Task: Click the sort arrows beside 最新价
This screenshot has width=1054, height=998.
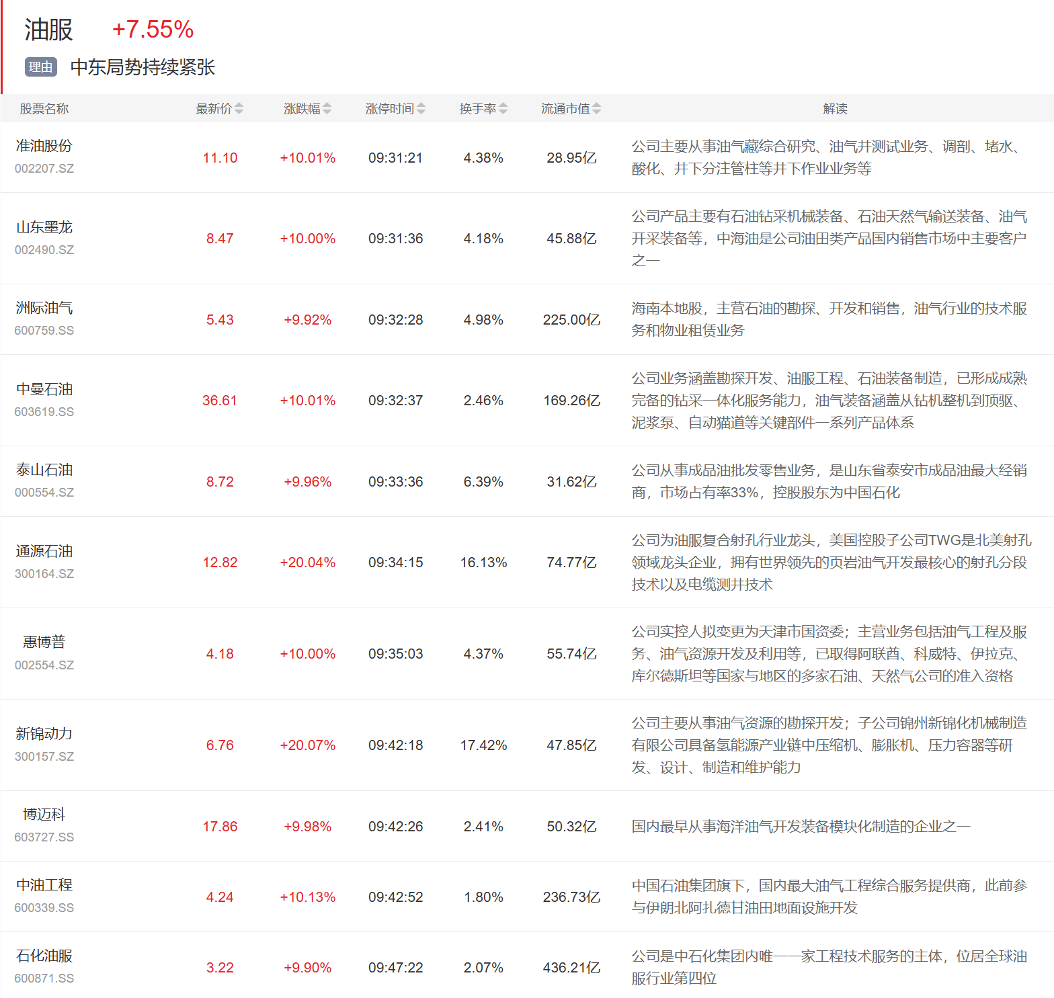Action: (239, 109)
